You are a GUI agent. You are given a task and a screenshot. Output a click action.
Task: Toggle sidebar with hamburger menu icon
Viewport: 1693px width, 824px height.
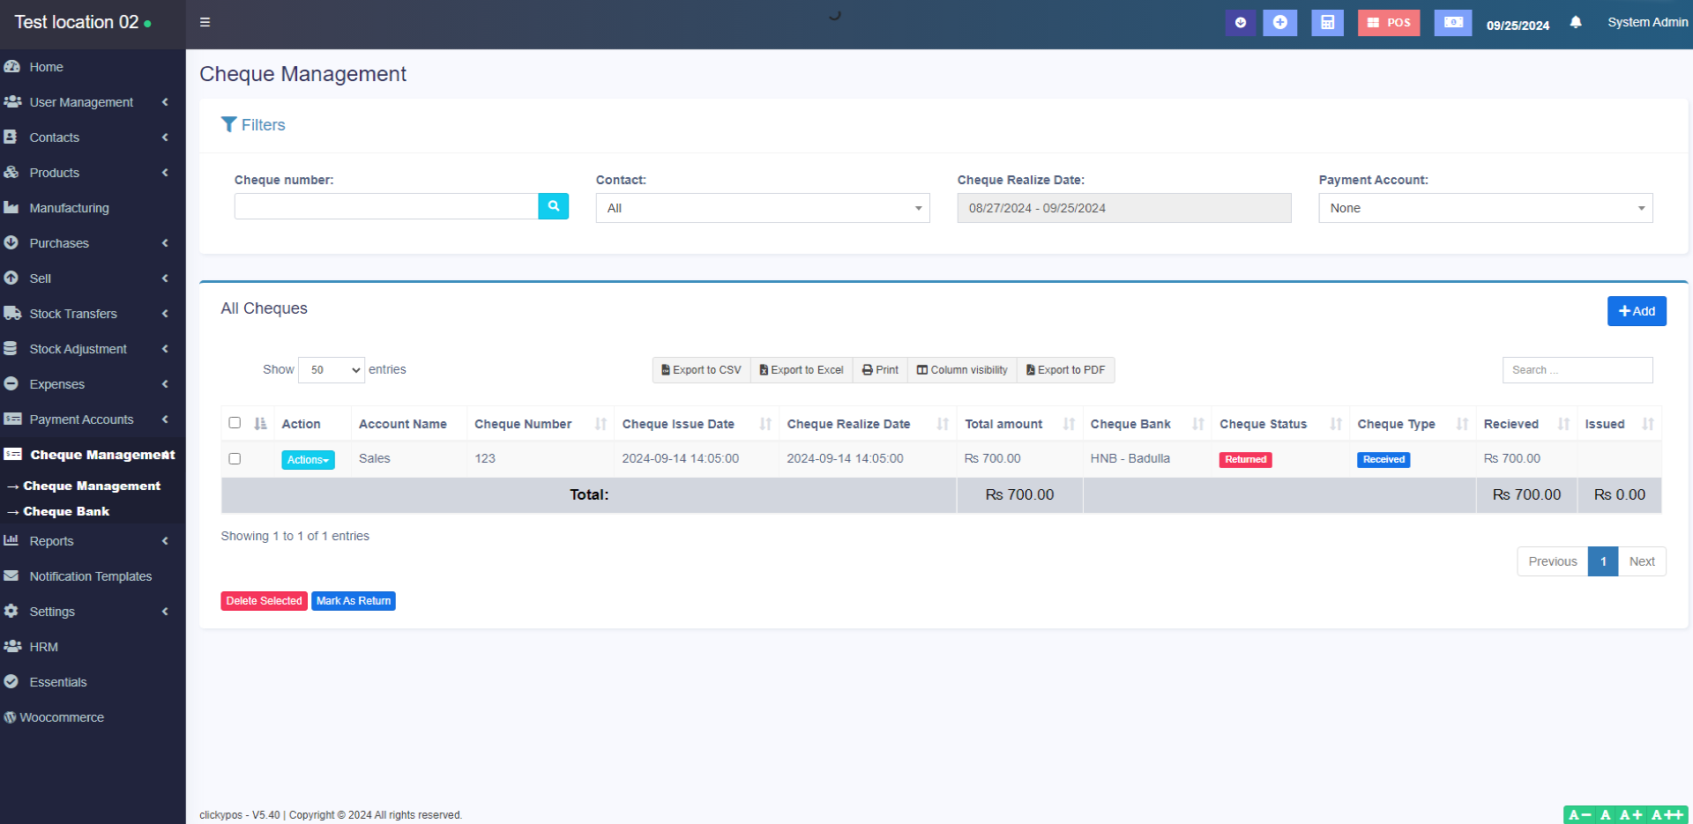[205, 23]
